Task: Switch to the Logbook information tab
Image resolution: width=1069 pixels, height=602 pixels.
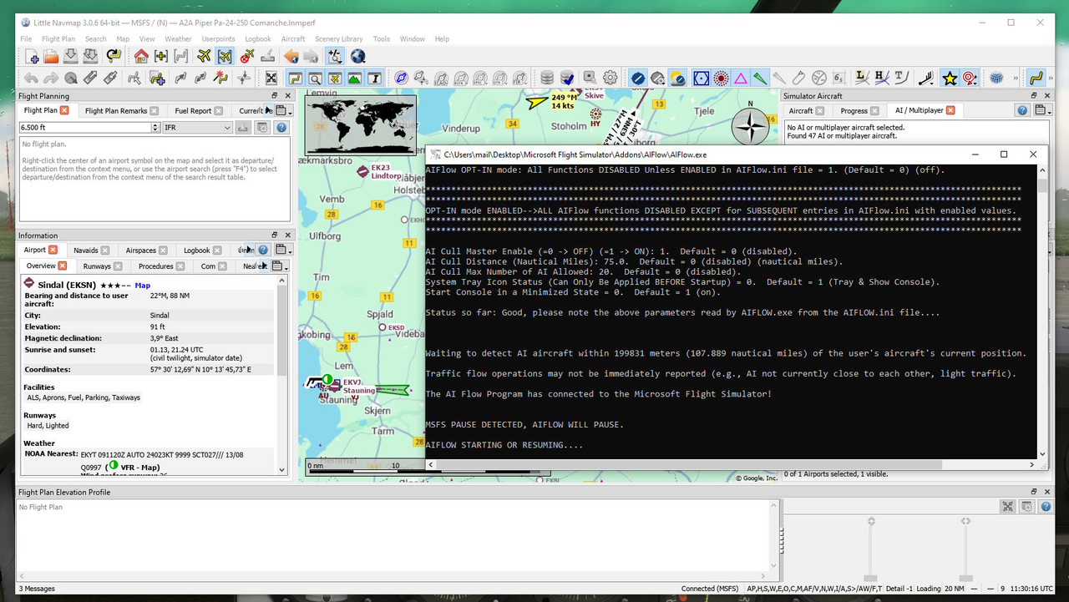Action: [x=197, y=250]
